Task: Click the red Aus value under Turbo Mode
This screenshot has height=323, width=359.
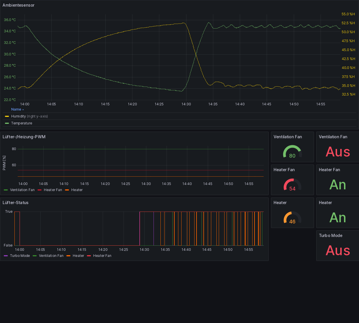Action: click(338, 251)
